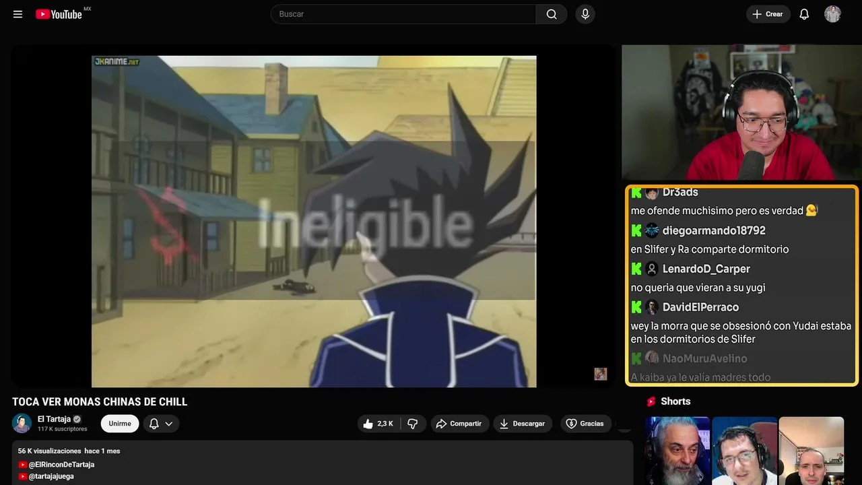
Task: Download the video with Descargar
Action: coord(523,424)
